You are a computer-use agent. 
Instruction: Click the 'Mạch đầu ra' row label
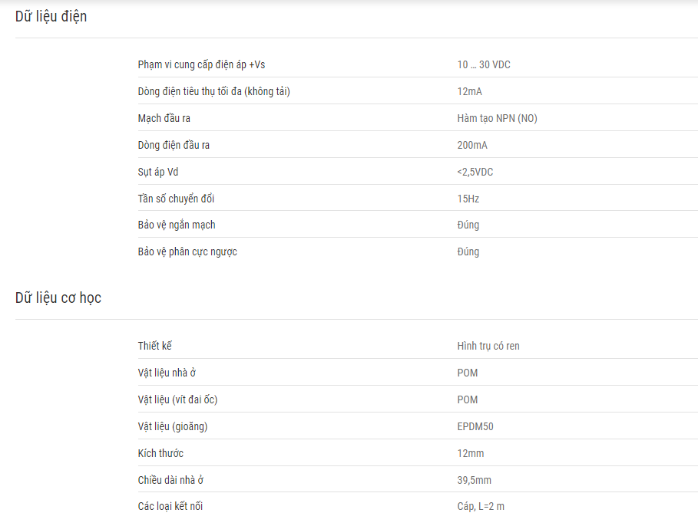160,119
